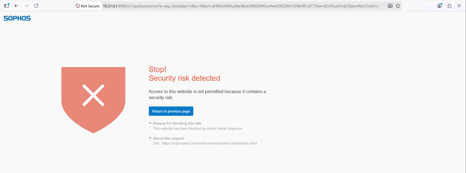This screenshot has width=466, height=173.
Task: Open the hamburger application menu
Action: (459, 6)
